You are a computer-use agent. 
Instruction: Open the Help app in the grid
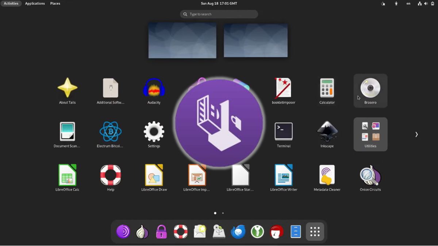click(x=111, y=178)
